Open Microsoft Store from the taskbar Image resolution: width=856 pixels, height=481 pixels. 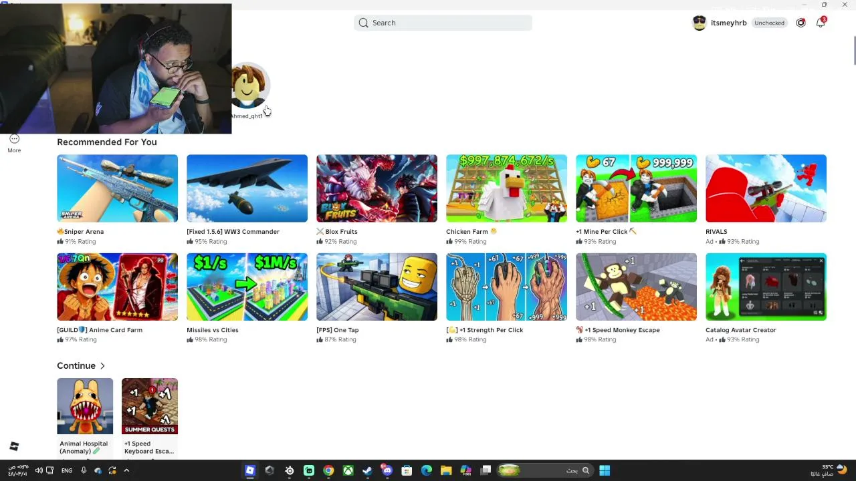(x=407, y=470)
